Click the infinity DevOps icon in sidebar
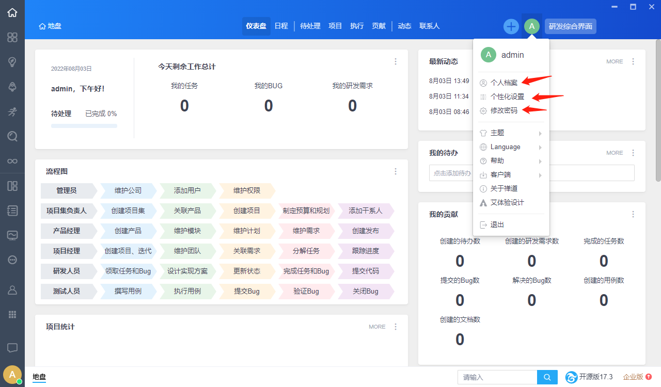The image size is (661, 387). click(x=12, y=161)
